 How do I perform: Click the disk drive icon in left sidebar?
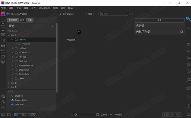tap(3, 45)
